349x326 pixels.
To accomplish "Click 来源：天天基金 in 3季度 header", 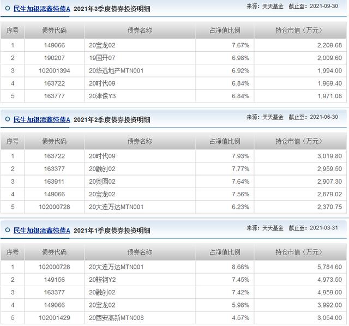I will click(265, 6).
